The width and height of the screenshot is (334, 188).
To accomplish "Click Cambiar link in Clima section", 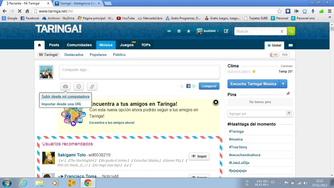I will [x=287, y=66].
